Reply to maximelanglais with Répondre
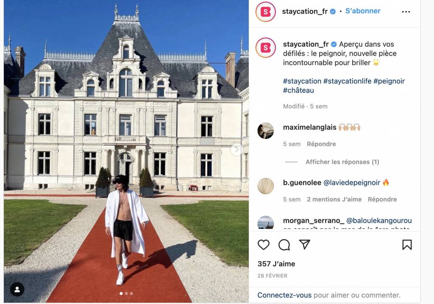The image size is (434, 304). 321,144
